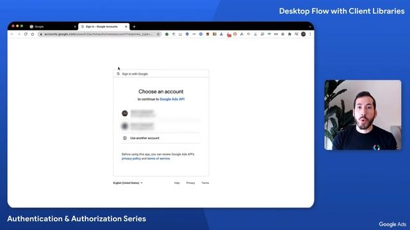Click the Choose an account heading
The image size is (410, 230).
[161, 91]
